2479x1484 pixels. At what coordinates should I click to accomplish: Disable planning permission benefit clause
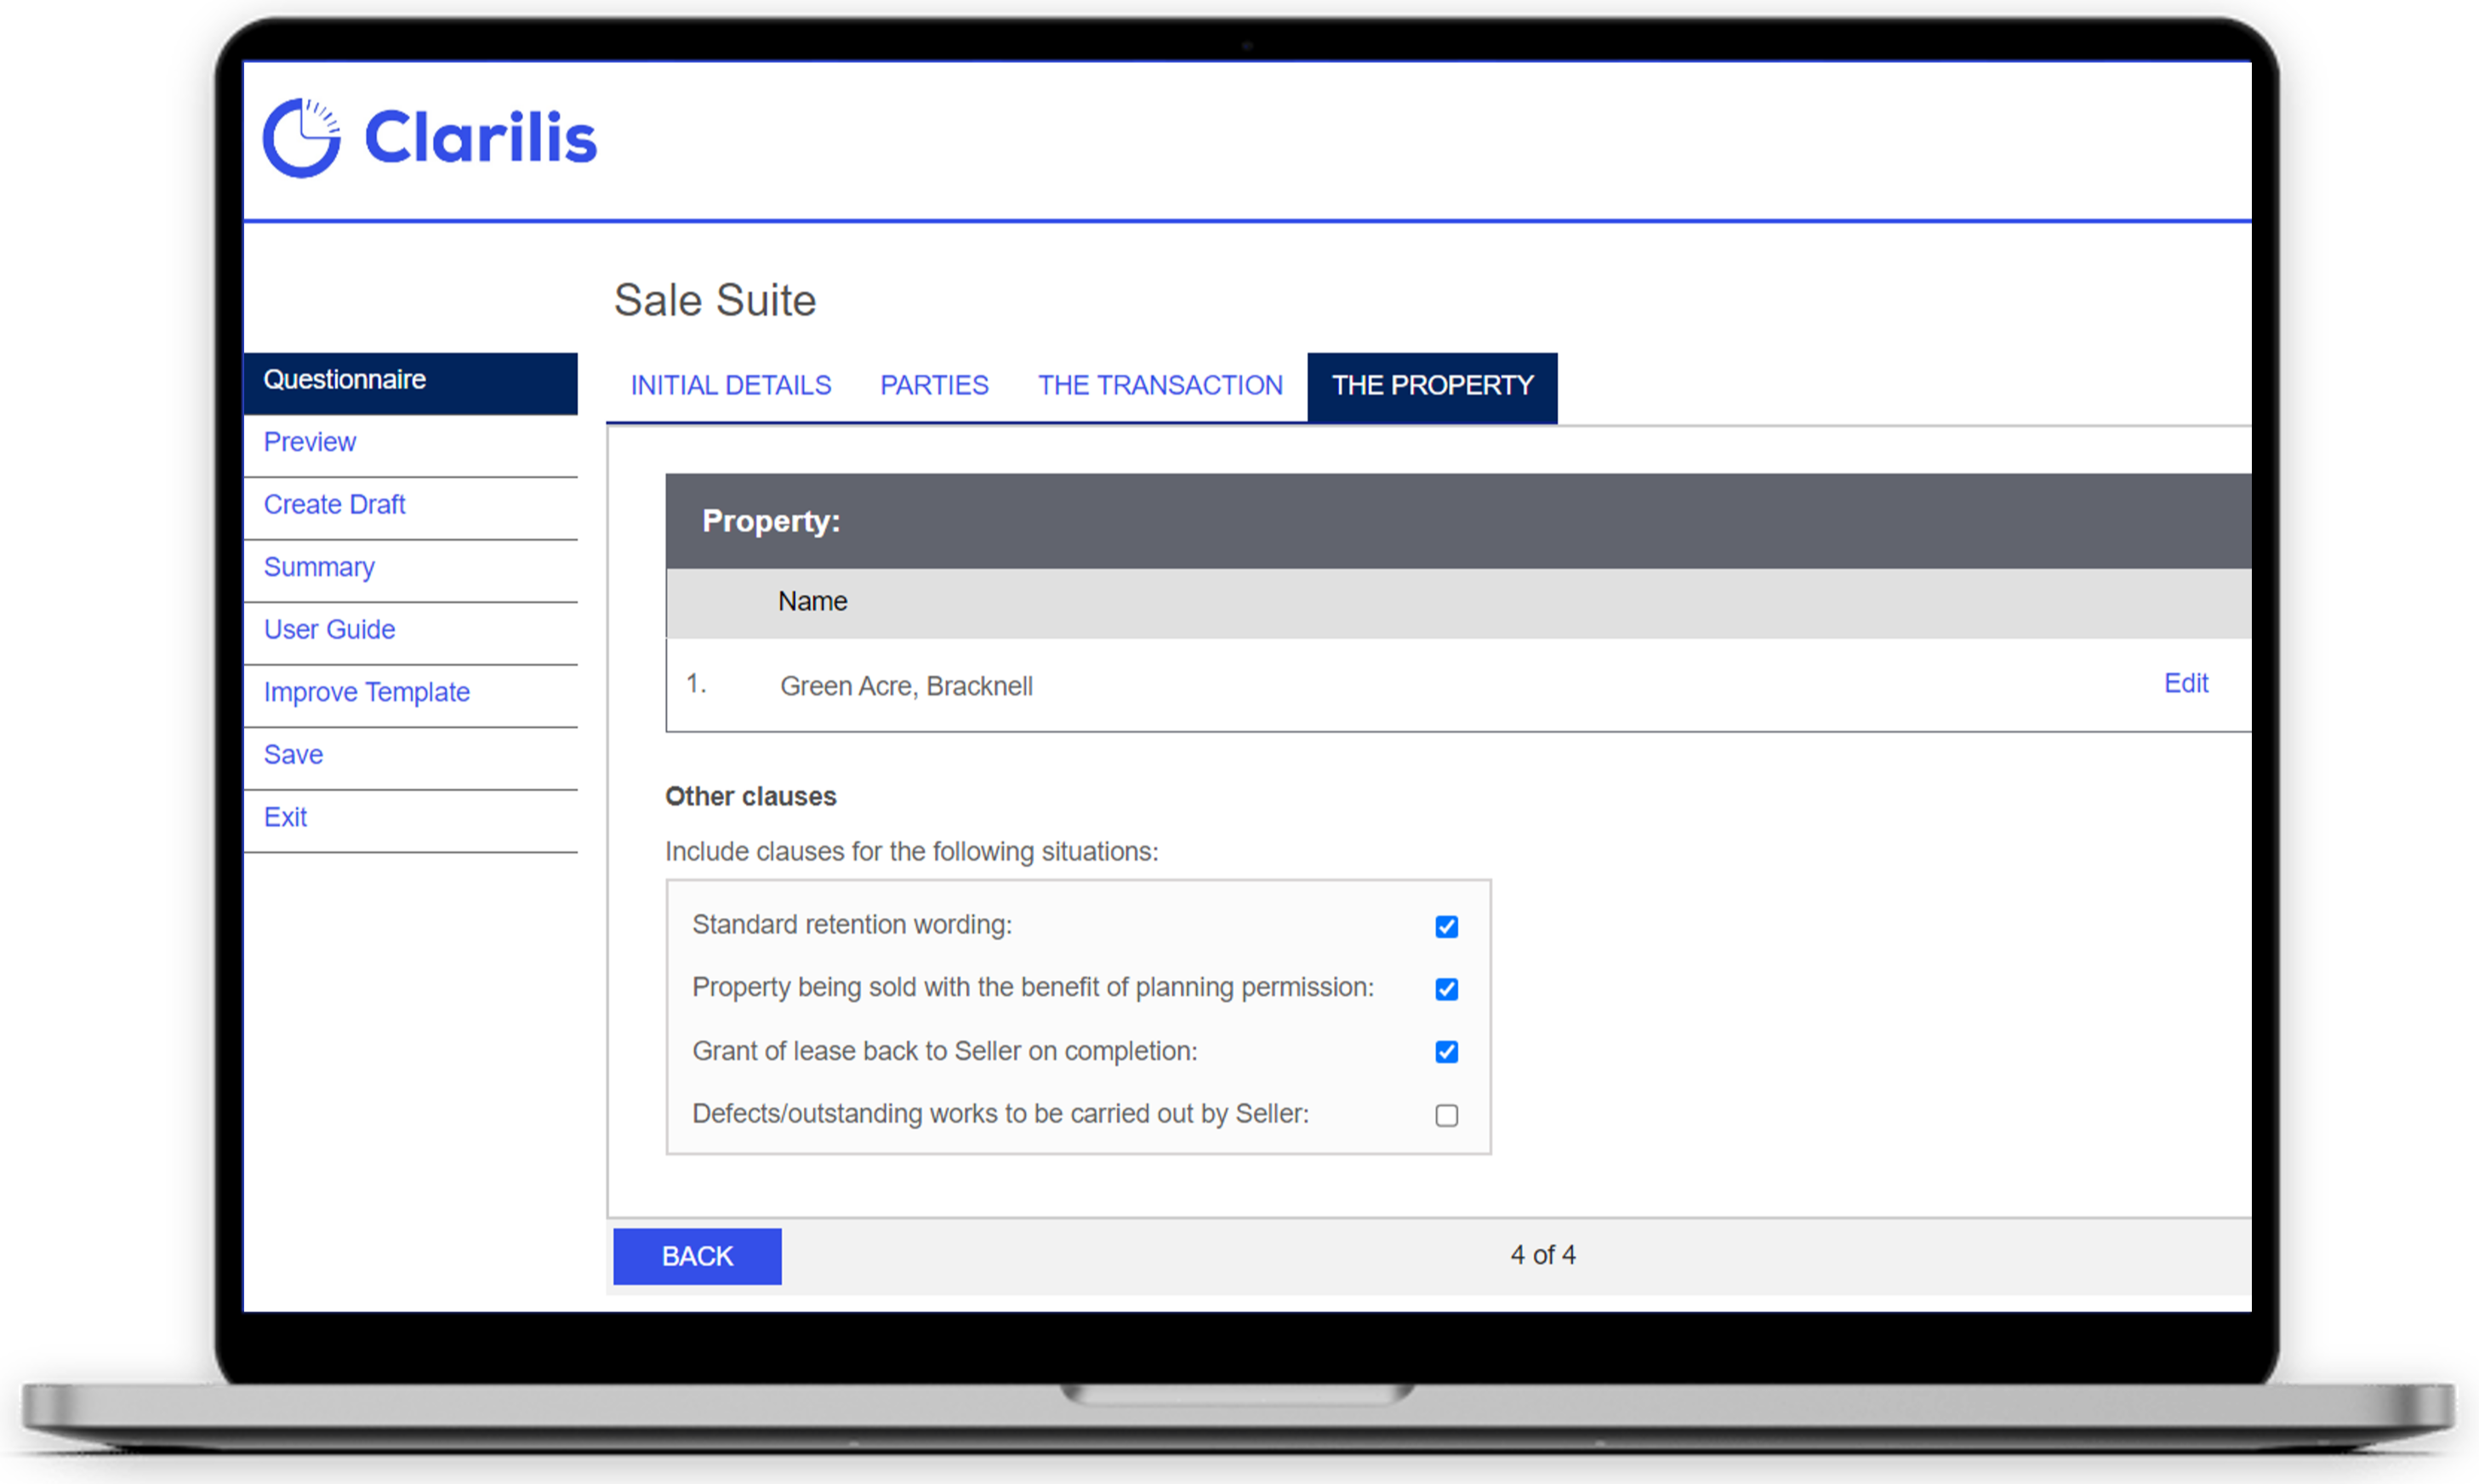coord(1446,989)
